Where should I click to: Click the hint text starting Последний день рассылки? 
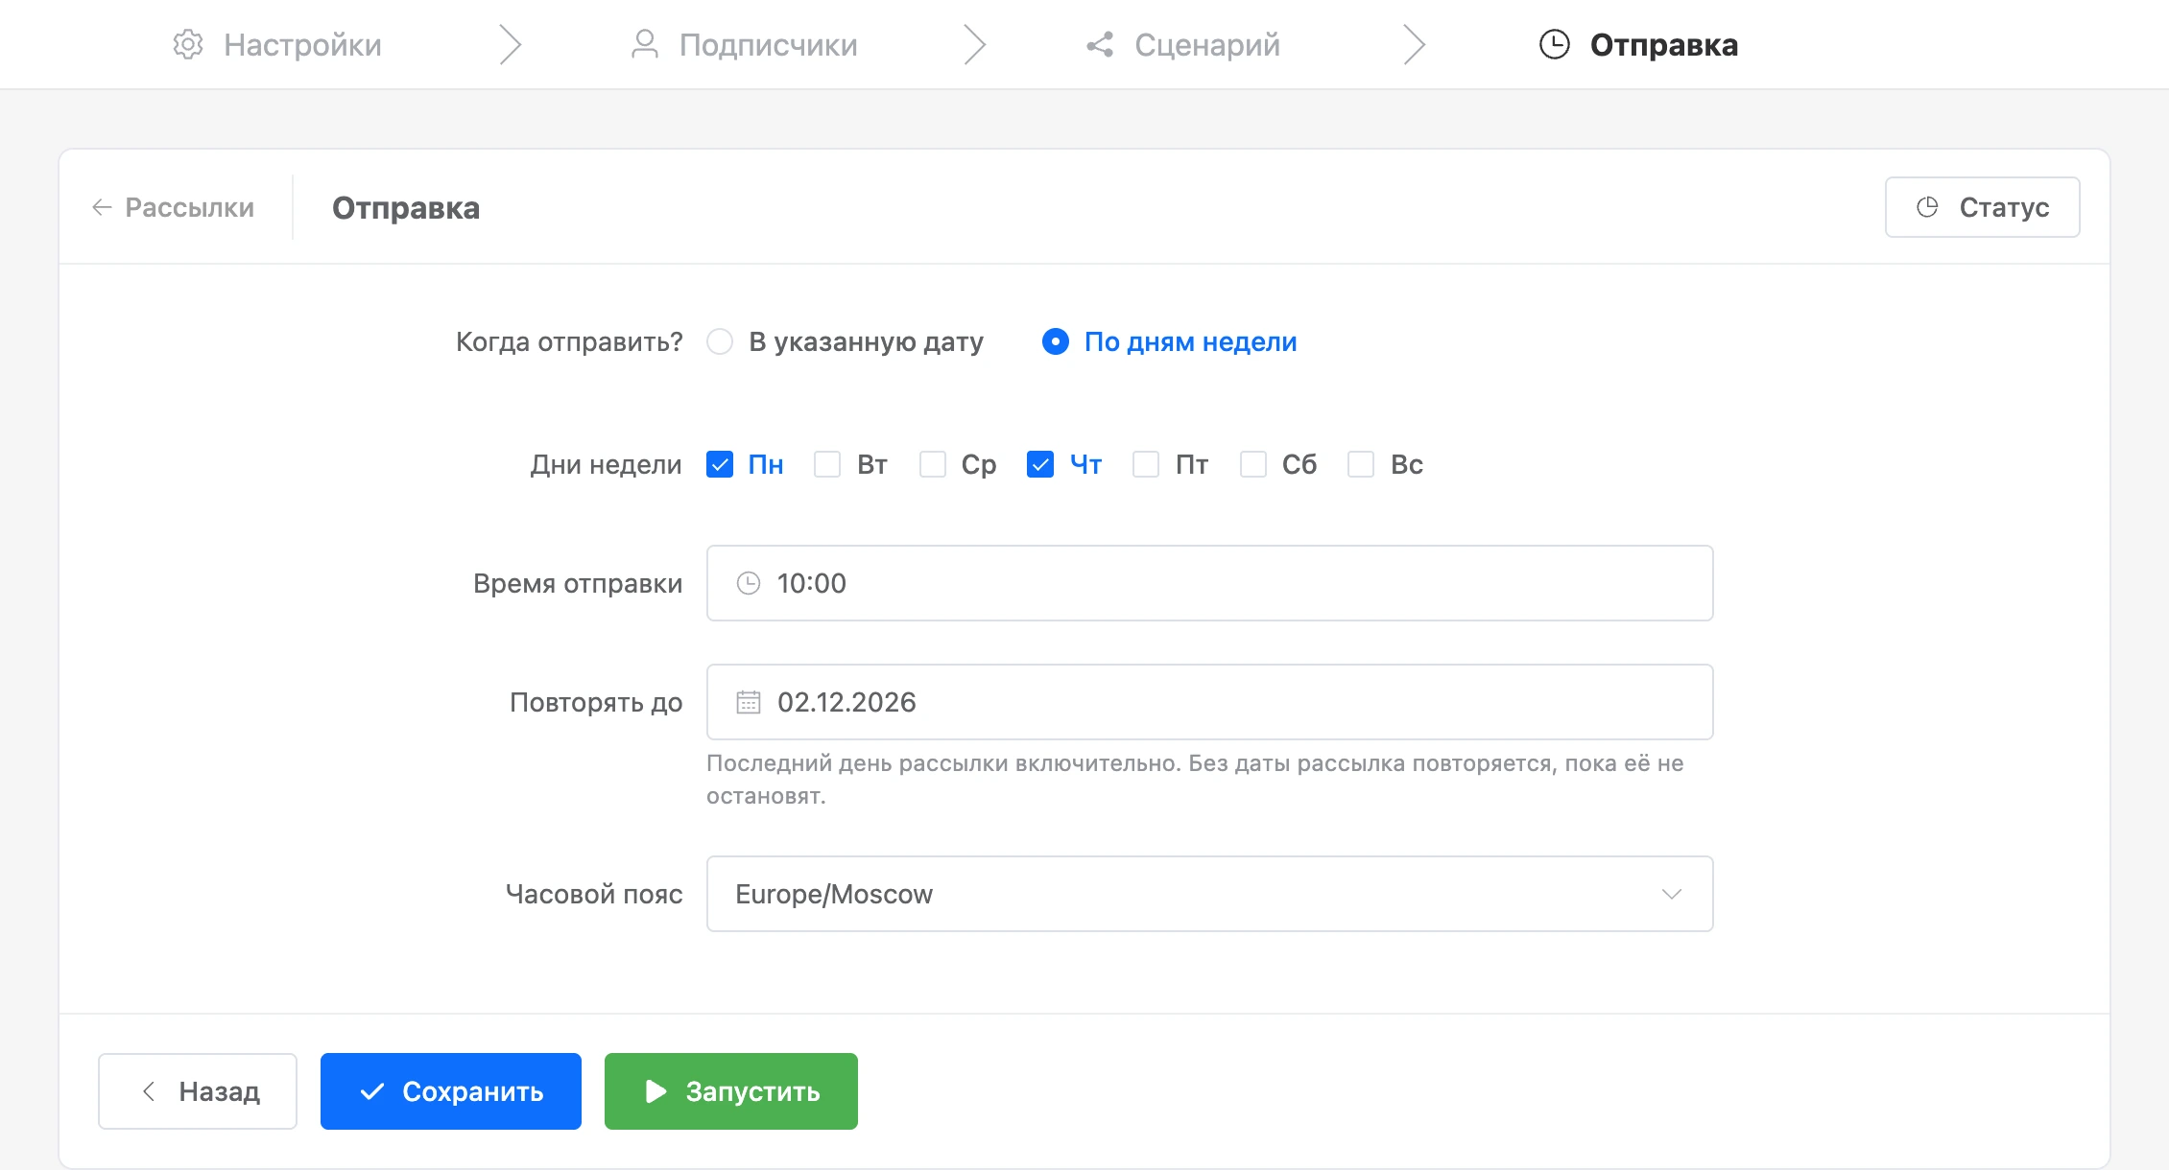coord(1195,780)
